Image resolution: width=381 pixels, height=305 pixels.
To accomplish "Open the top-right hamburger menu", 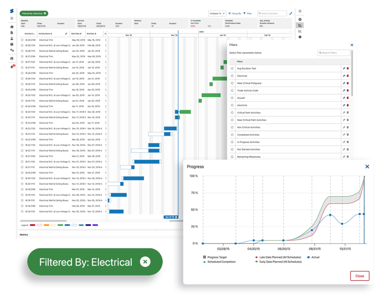I will 300,11.
